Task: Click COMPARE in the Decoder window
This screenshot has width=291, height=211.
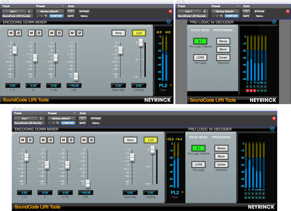Action: 231,16
